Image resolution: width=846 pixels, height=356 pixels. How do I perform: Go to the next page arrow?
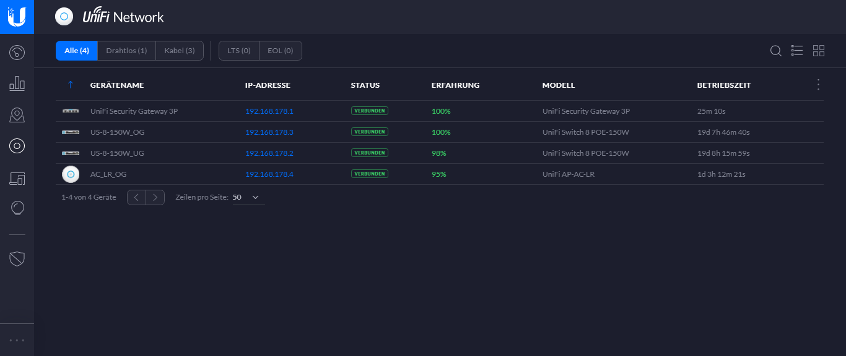click(155, 197)
